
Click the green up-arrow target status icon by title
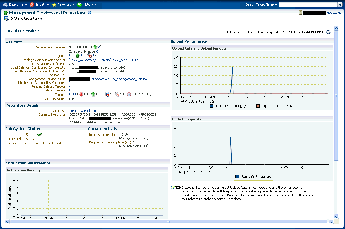click(x=6, y=13)
